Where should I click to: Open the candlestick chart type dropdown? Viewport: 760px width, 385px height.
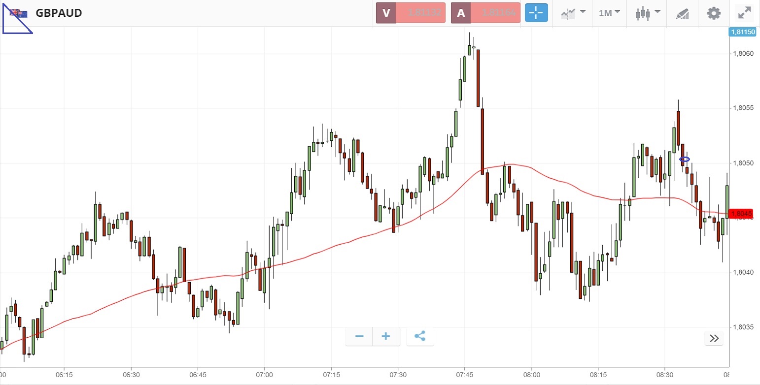click(x=647, y=13)
